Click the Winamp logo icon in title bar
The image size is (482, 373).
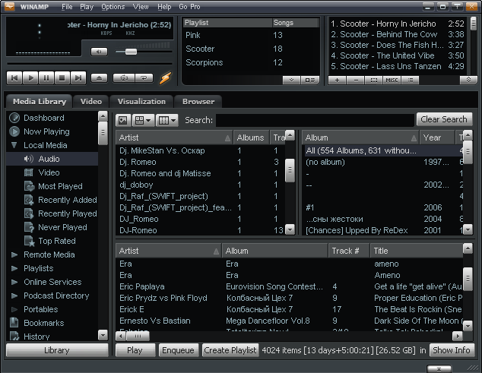coord(10,6)
